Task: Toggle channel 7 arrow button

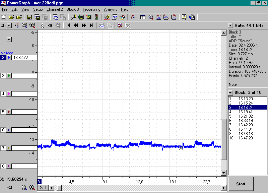Action: [9, 148]
